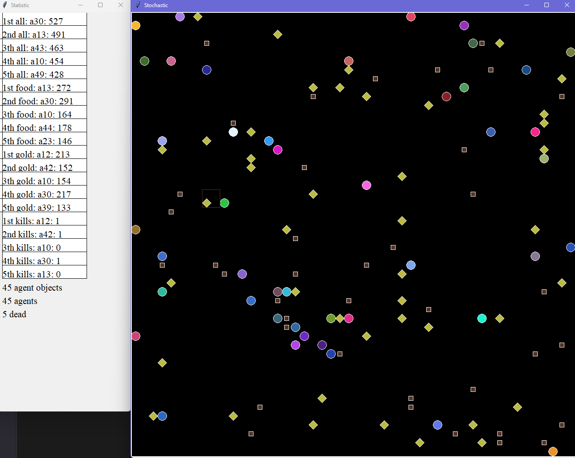Click the '5 dead' label
This screenshot has height=458, width=575.
tap(14, 314)
